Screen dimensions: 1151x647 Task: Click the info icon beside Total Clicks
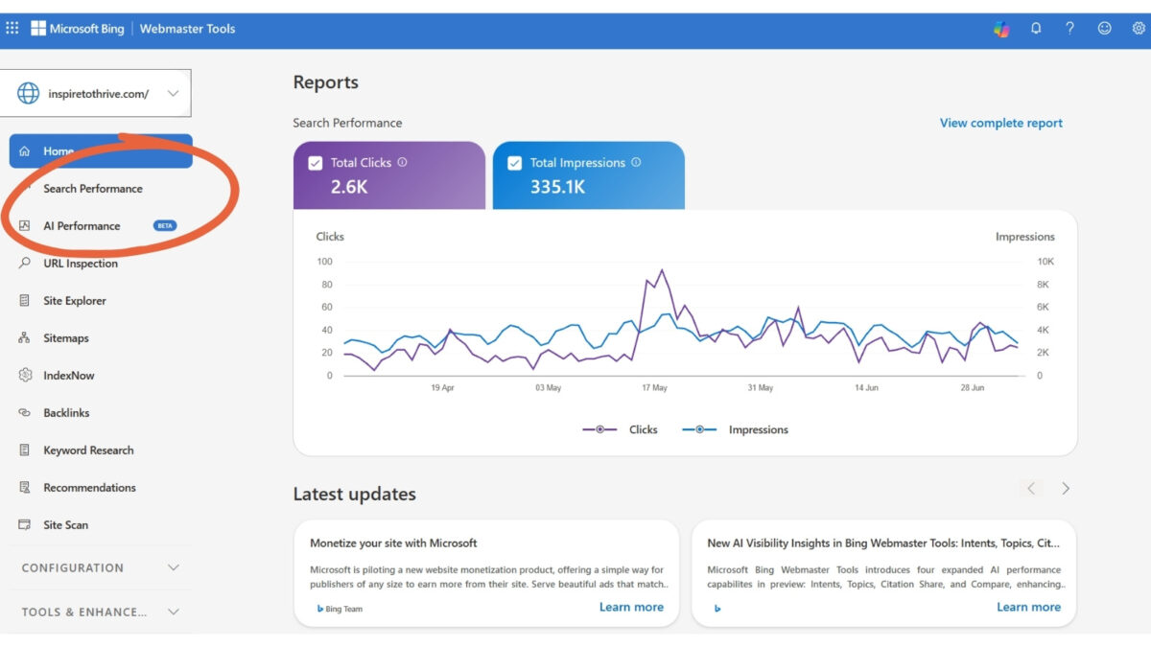point(402,162)
